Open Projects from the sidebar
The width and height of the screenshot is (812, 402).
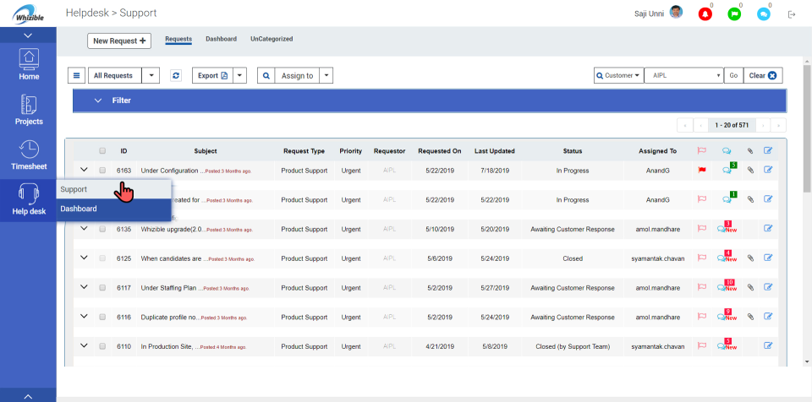point(29,110)
